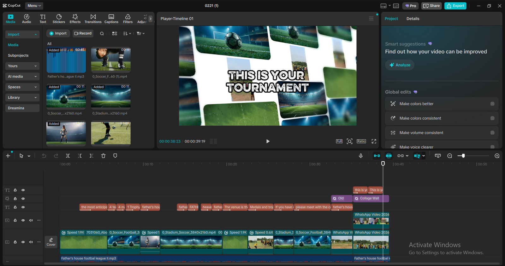505x266 pixels.
Task: Switch to the Project tab
Action: (391, 19)
